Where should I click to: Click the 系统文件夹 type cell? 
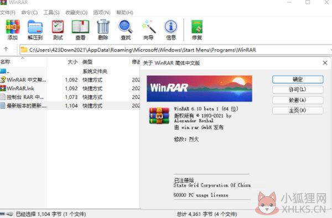coord(95,71)
